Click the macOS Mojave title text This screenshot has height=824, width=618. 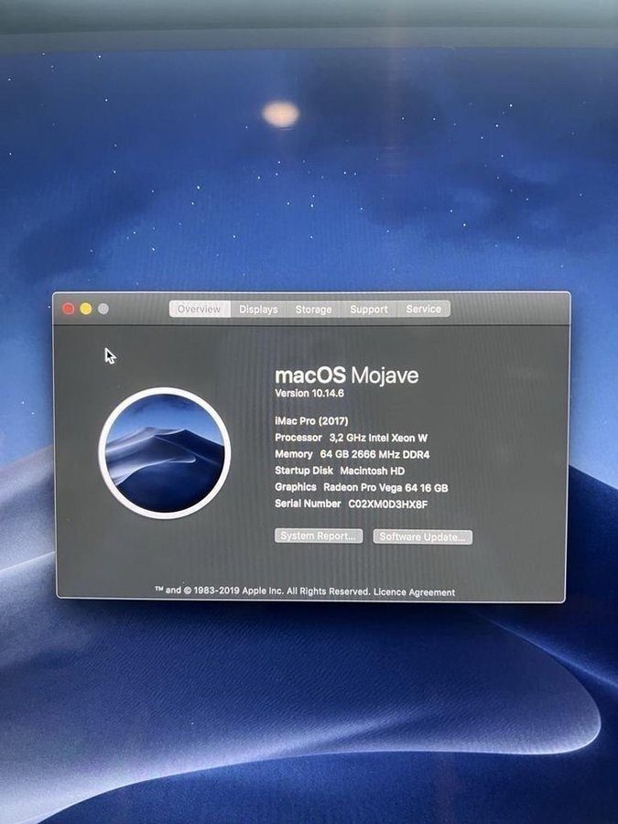click(347, 375)
